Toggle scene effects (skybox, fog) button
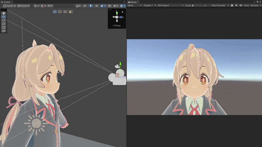This screenshot has height=147, width=262. (x=102, y=6)
